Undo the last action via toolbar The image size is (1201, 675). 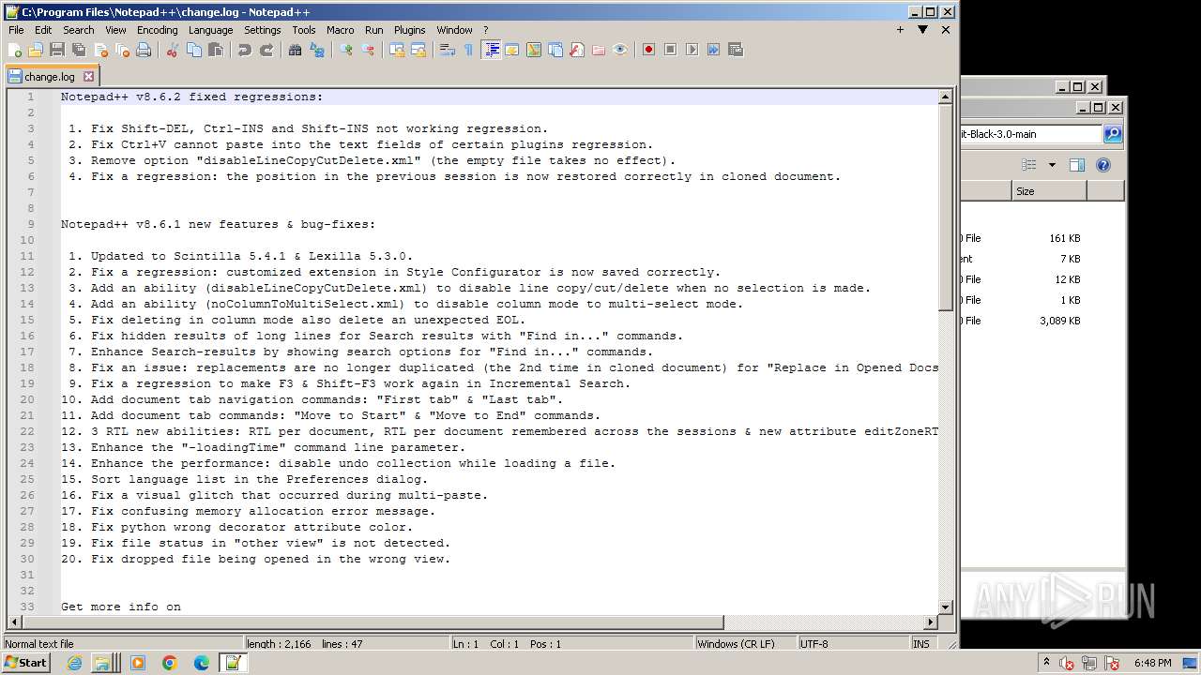(x=244, y=50)
